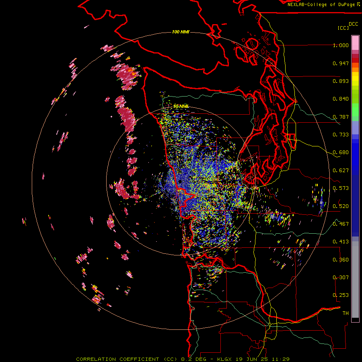Click the TH threshold label
This screenshot has height=362, width=362.
coord(346,313)
